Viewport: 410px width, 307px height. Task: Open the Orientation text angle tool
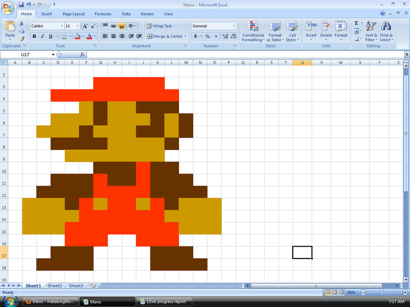(131, 26)
